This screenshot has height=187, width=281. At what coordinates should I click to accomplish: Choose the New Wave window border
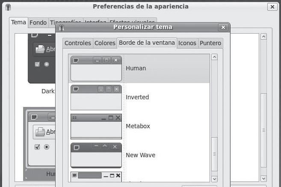(139, 155)
